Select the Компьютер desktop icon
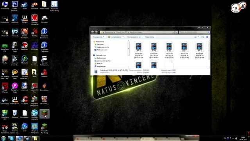 tap(5, 5)
